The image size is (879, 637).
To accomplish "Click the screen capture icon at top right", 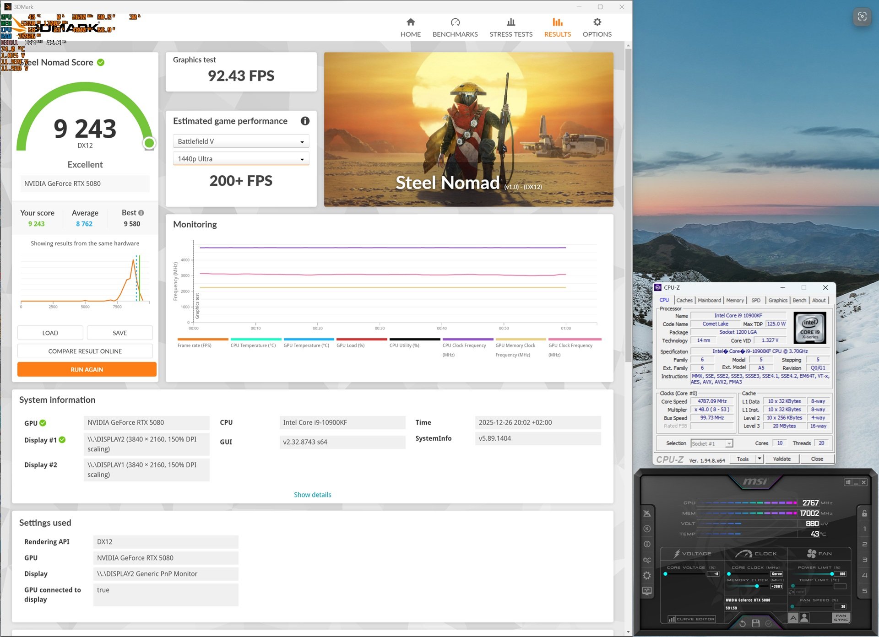I will pyautogui.click(x=862, y=17).
